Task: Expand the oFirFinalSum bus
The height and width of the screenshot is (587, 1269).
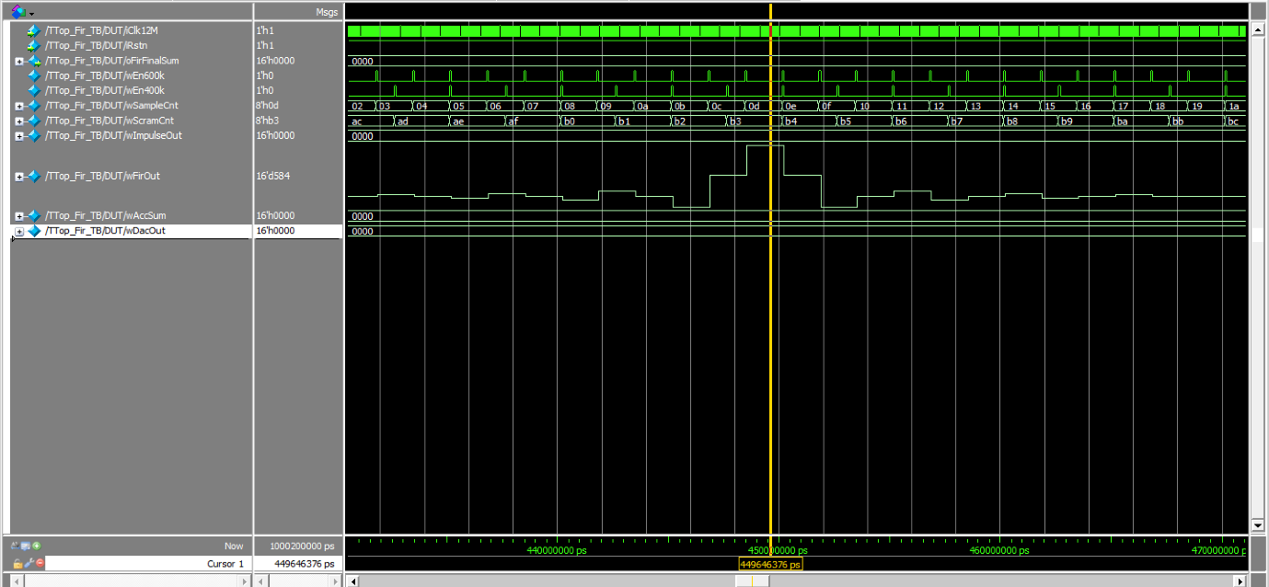Action: tap(19, 62)
